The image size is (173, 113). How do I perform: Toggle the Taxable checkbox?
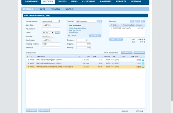click(x=69, y=35)
